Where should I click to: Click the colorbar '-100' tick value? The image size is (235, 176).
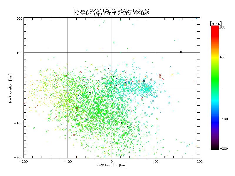click(224, 119)
